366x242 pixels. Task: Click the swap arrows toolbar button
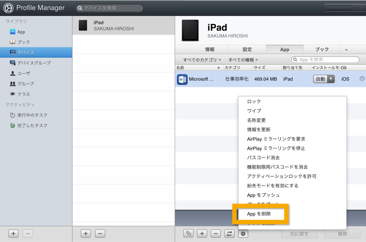(229, 233)
